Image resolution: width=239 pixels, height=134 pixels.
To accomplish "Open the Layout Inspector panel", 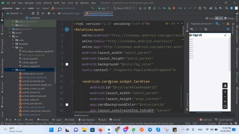I will point(224,120).
